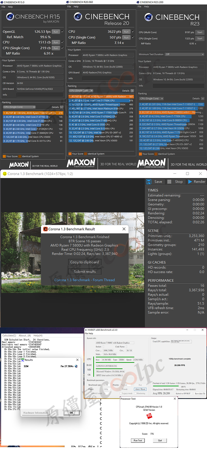Open the R23 ranking CPU (Single Core) dropdown
The image size is (207, 449).
coord(152,99)
